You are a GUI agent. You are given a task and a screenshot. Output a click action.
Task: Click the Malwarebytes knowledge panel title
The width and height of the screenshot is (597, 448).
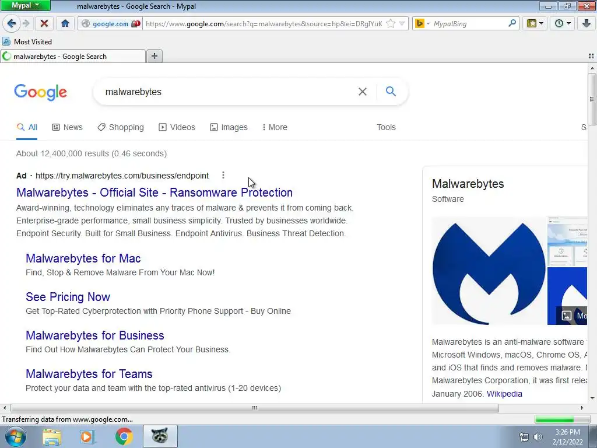(468, 184)
